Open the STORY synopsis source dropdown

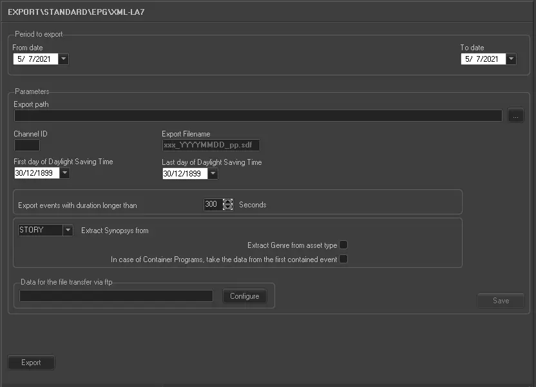[68, 230]
